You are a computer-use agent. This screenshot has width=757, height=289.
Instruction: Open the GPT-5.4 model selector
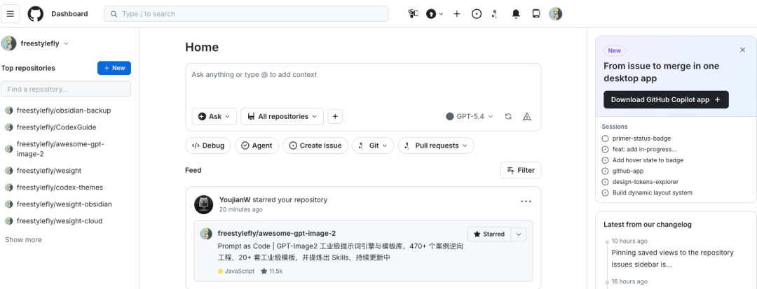pos(470,117)
